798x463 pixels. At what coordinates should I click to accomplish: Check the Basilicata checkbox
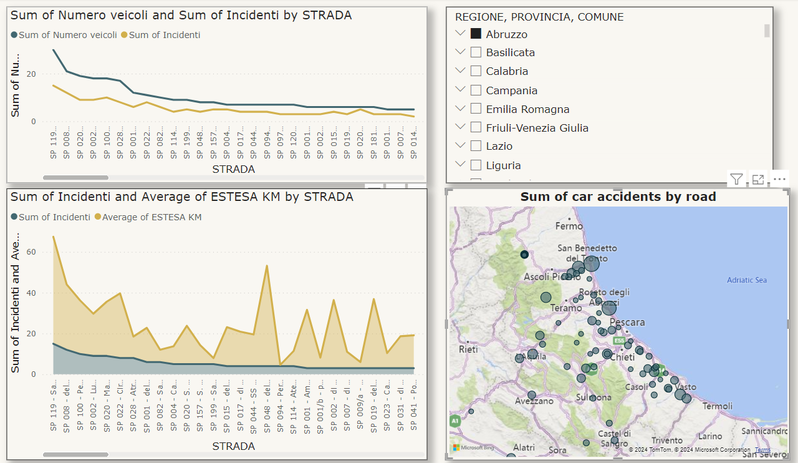(476, 52)
